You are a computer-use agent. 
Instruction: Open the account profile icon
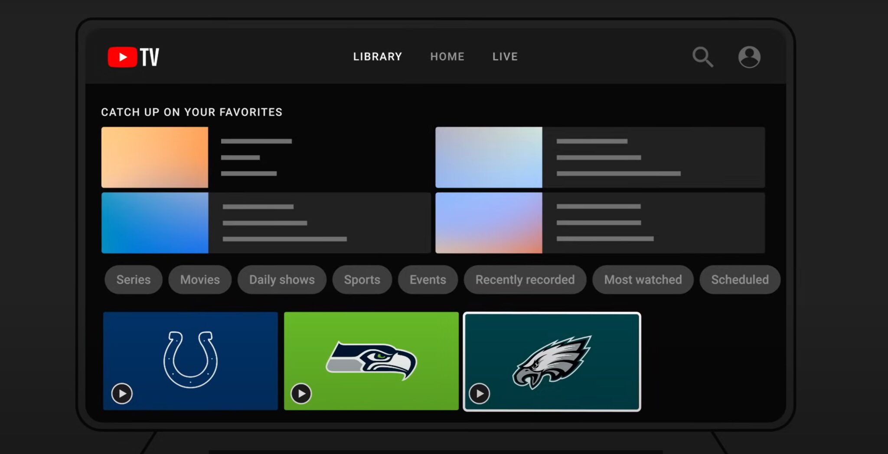749,57
